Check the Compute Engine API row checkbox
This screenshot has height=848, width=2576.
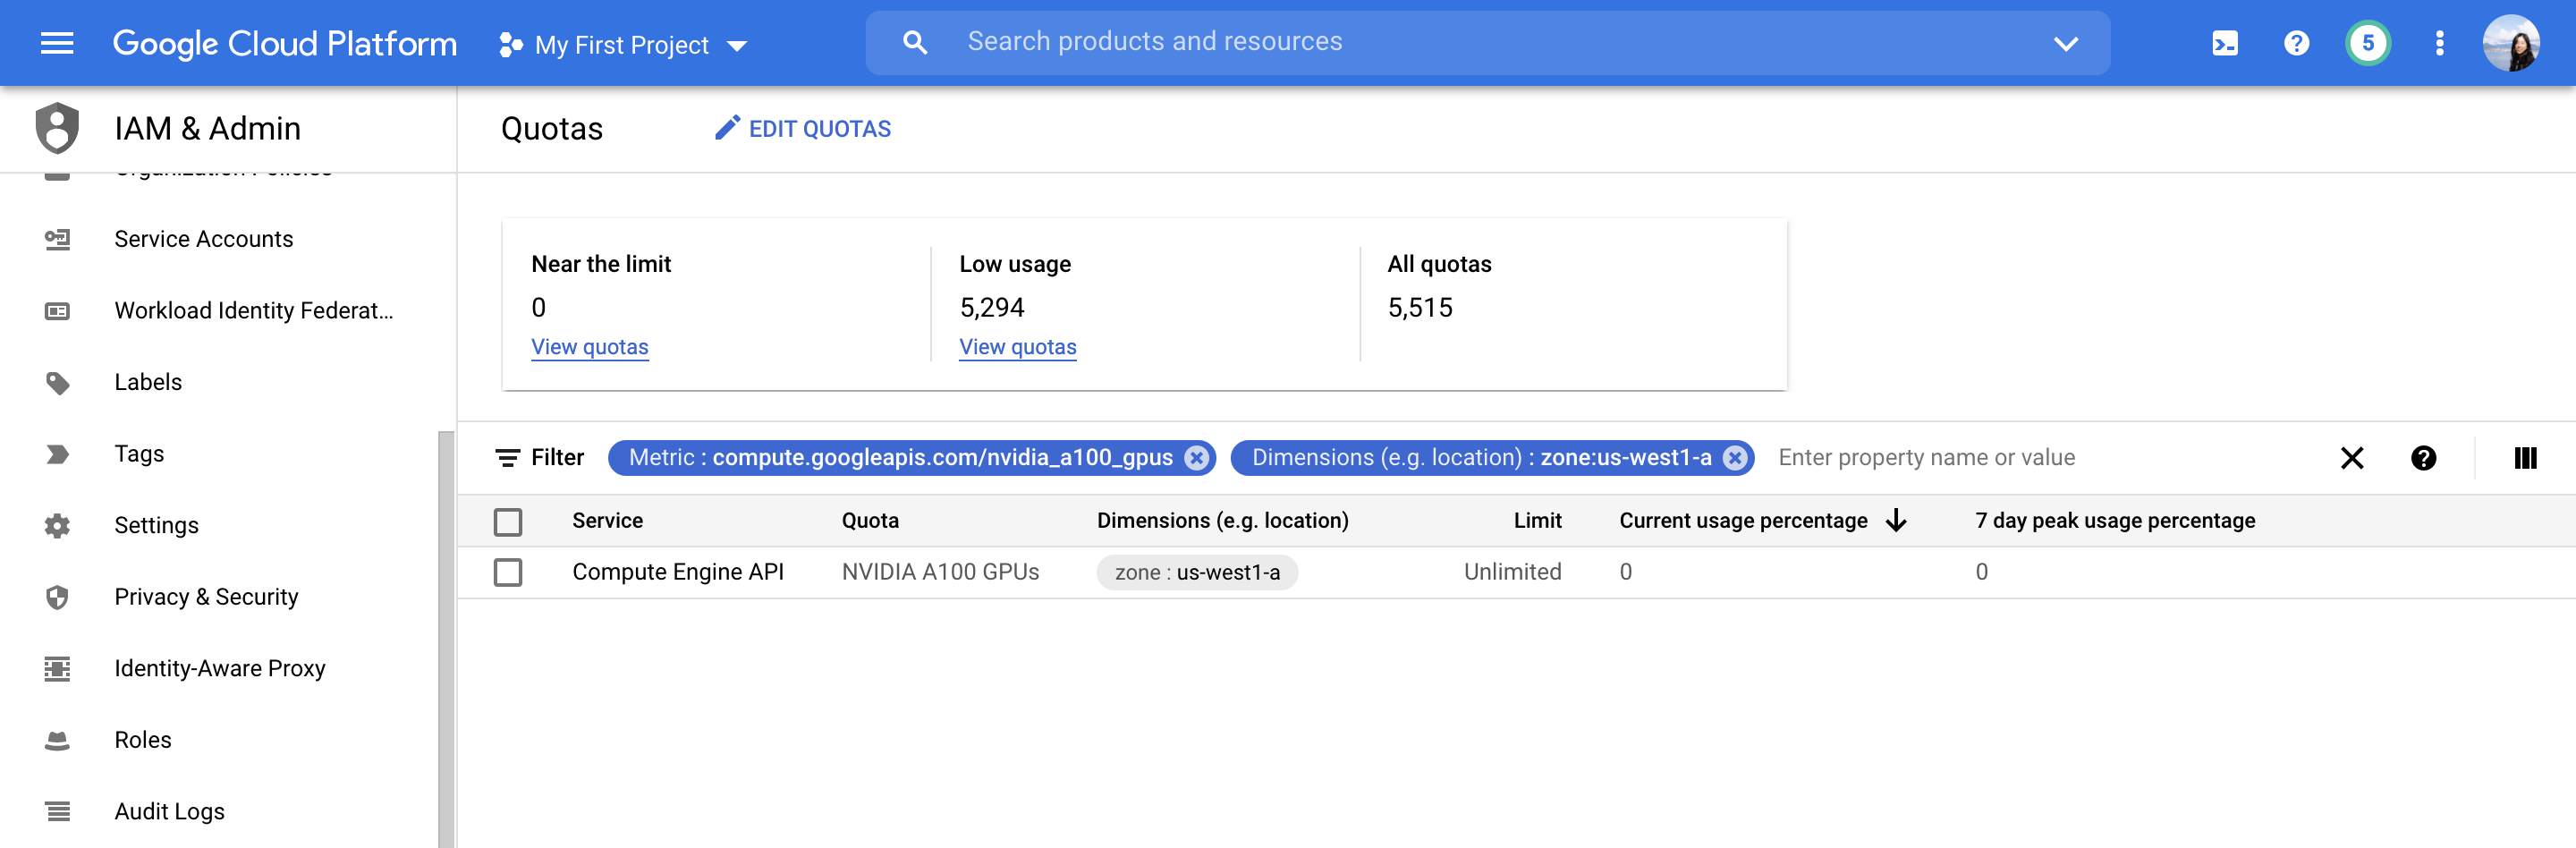coord(508,573)
